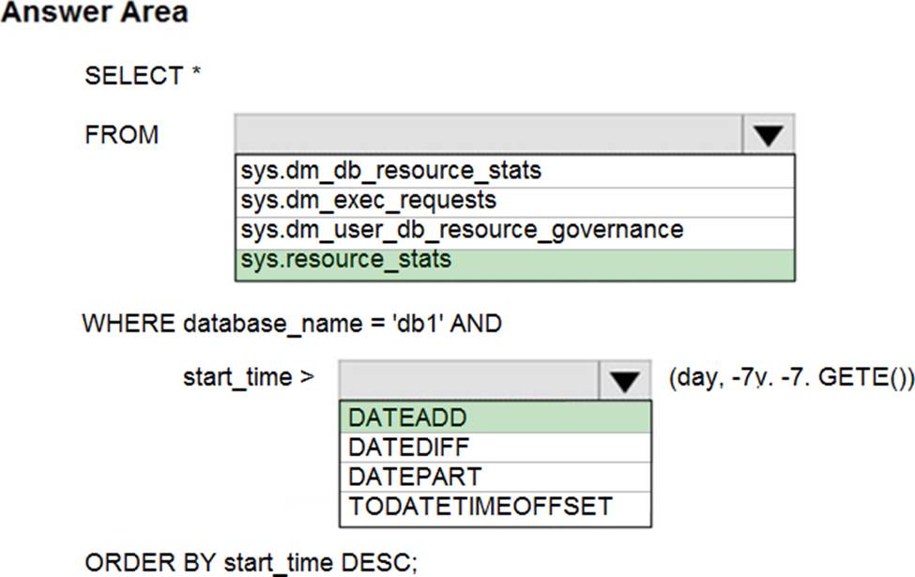Click the start_time > label
This screenshot has width=915, height=577.
249,378
